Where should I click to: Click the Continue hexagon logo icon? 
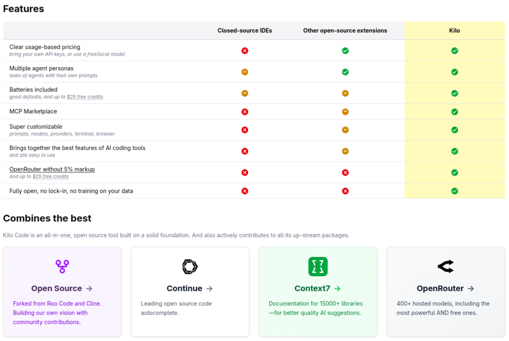click(190, 266)
